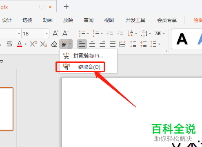Open the 切换 ribbon tab
The height and width of the screenshot is (147, 202).
(27, 20)
